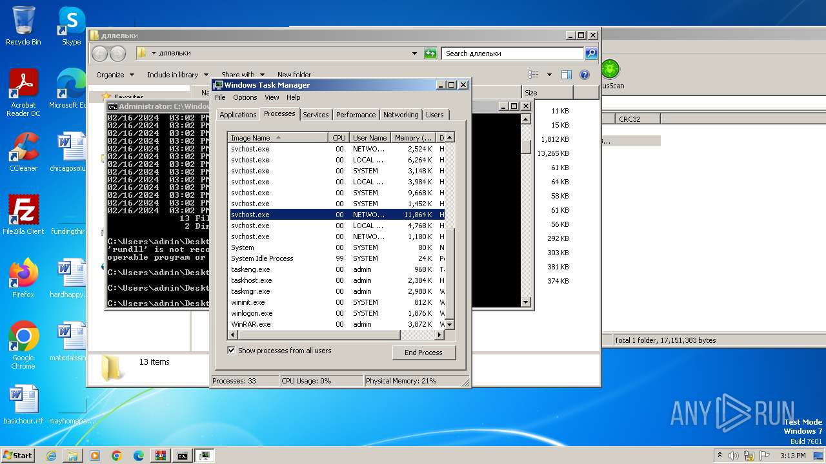Click CRC32 column header in WinRAR
The height and width of the screenshot is (464, 826).
pos(638,119)
